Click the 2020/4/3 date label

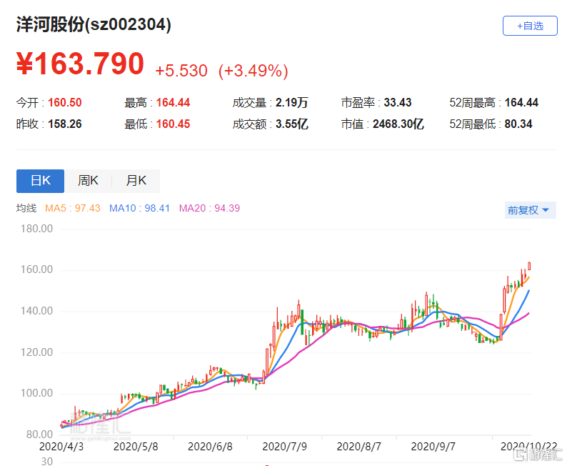[x=61, y=447]
